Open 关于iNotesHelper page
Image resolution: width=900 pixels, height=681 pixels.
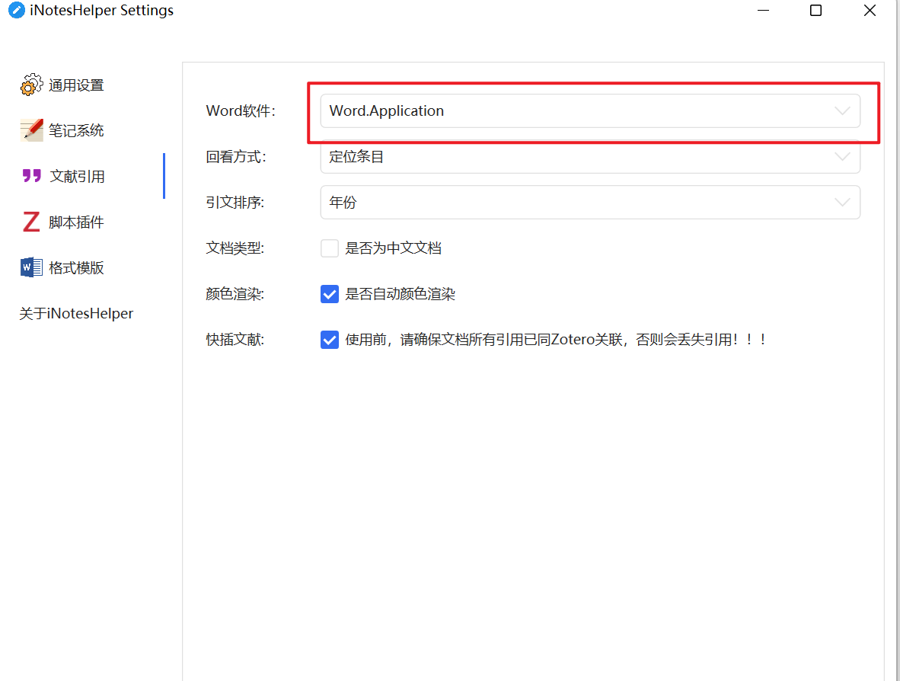(x=76, y=314)
